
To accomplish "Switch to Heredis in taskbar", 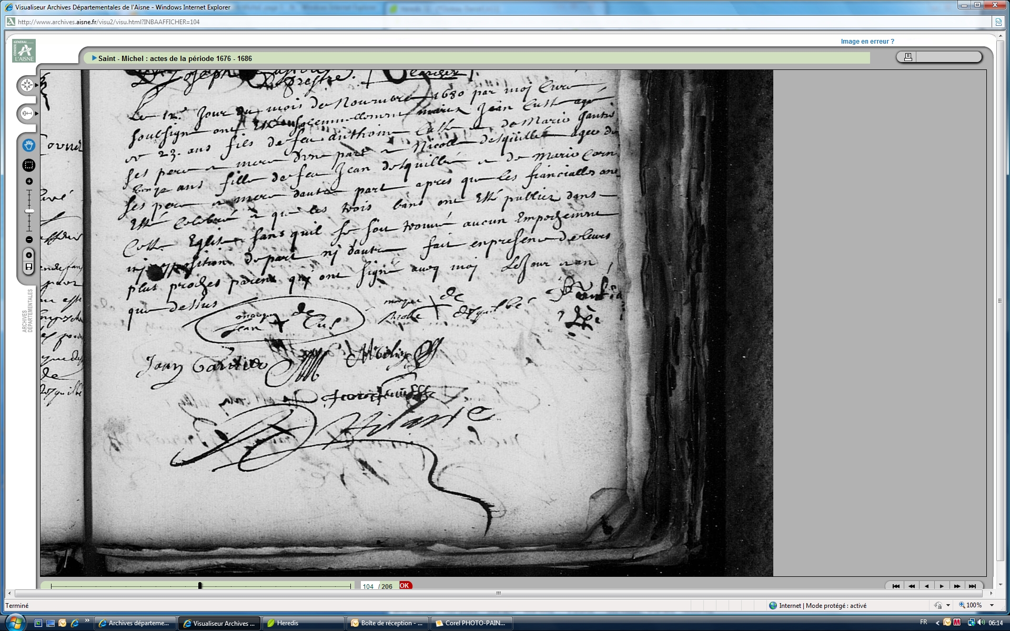I will pyautogui.click(x=302, y=623).
